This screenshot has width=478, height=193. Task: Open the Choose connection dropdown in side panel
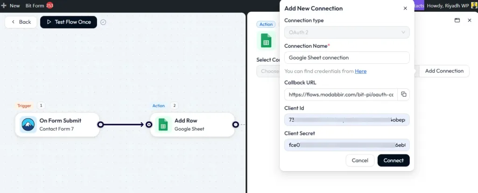click(x=268, y=71)
